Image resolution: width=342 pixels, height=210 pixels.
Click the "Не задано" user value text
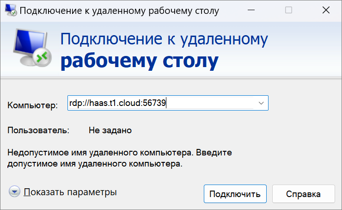pos(110,130)
